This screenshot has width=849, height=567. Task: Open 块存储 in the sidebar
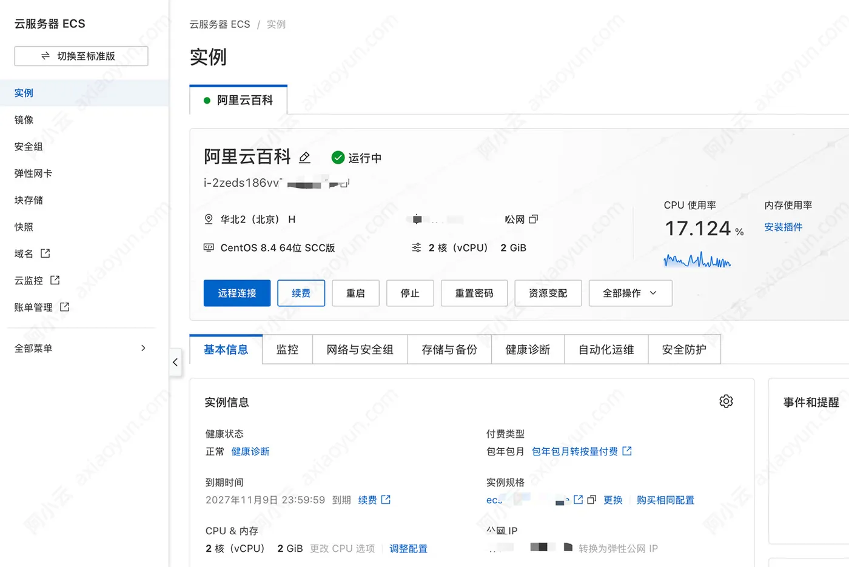pyautogui.click(x=84, y=200)
